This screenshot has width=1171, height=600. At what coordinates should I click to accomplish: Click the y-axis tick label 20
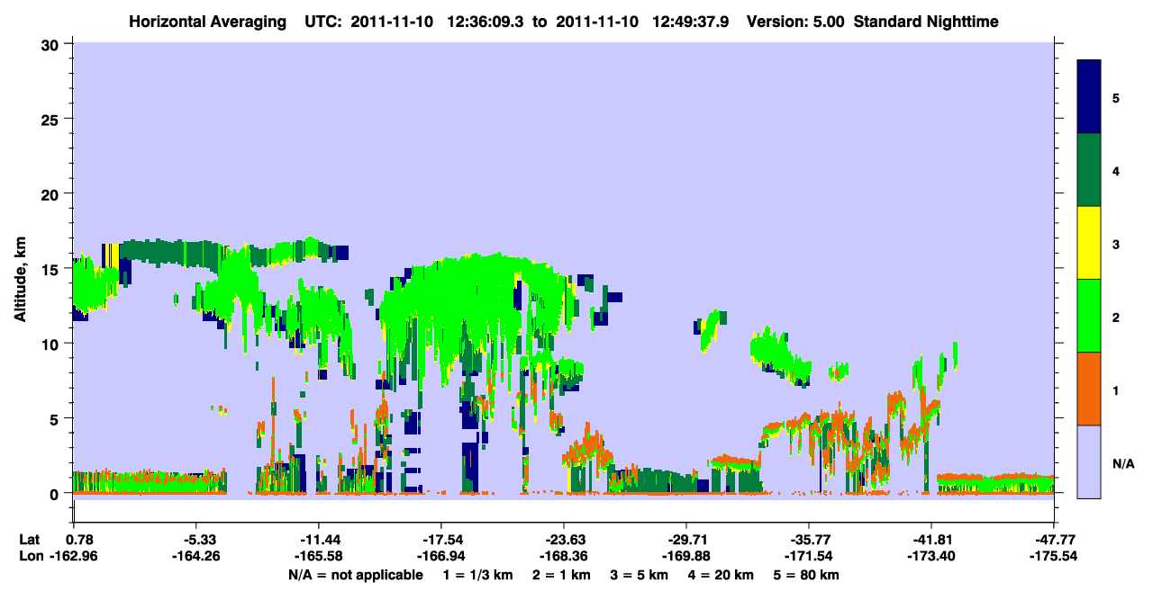pyautogui.click(x=52, y=193)
